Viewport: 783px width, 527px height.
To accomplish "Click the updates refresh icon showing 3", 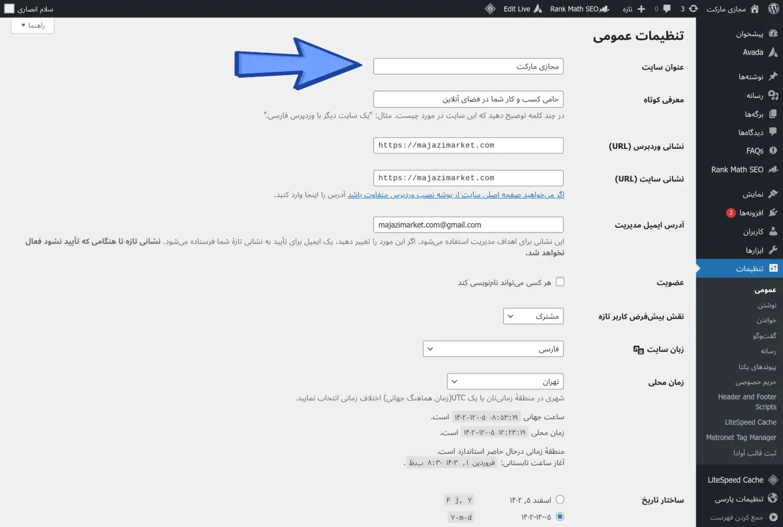I will tap(693, 9).
